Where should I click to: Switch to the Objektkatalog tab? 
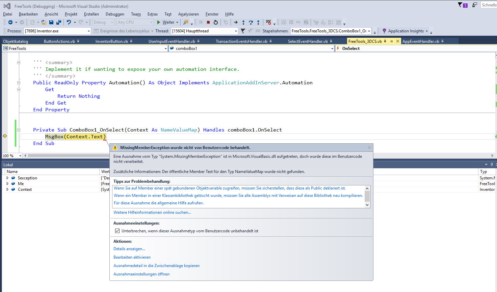pyautogui.click(x=16, y=41)
